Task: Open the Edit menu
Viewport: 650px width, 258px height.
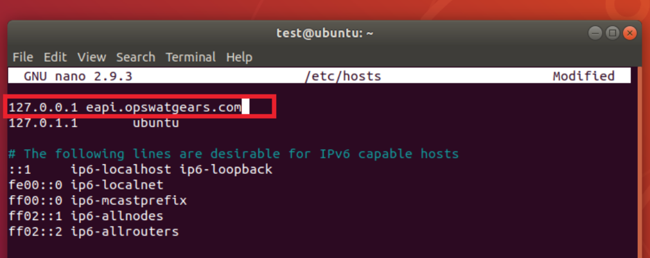Action: tap(55, 57)
